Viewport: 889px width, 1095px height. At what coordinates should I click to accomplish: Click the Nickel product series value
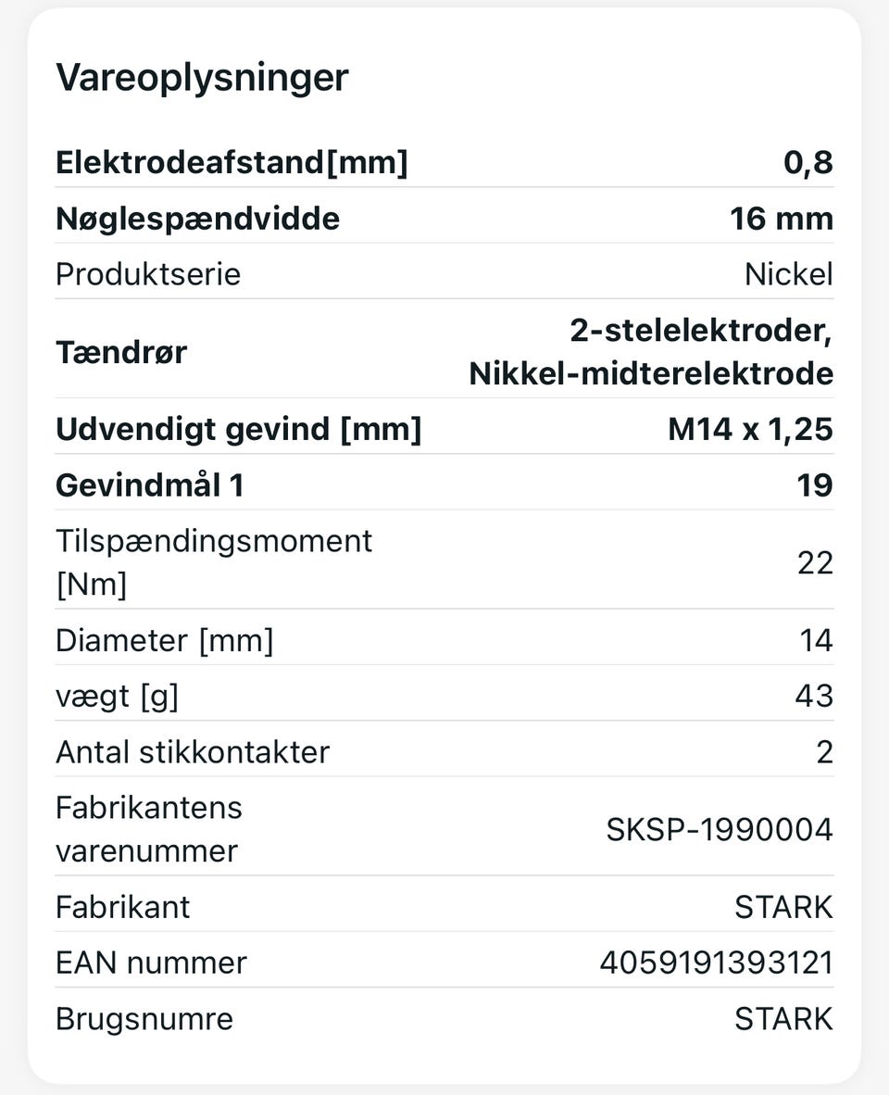click(x=788, y=274)
